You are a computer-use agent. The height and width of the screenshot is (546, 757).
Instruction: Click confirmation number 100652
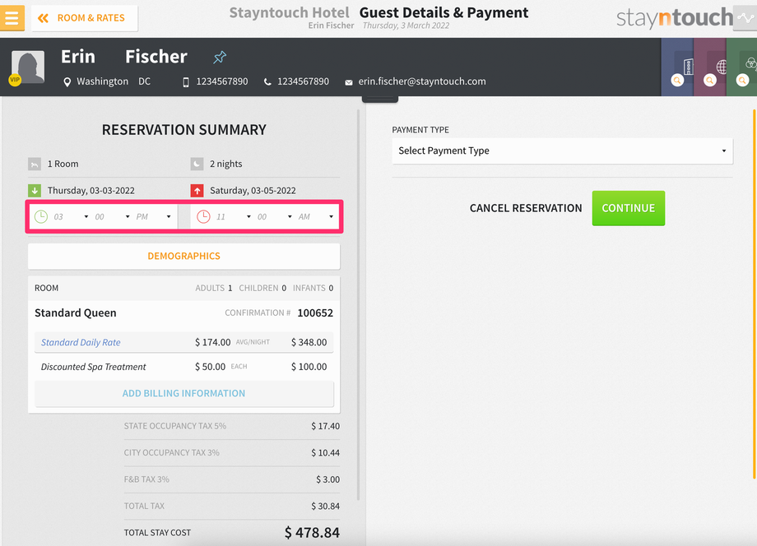(x=315, y=313)
